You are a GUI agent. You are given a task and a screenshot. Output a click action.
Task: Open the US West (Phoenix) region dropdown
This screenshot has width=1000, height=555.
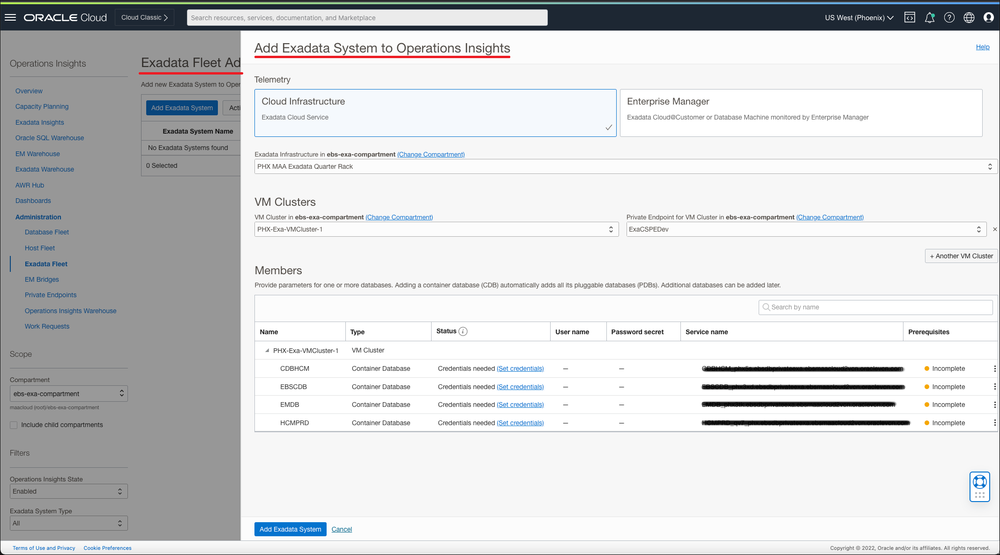click(x=859, y=18)
